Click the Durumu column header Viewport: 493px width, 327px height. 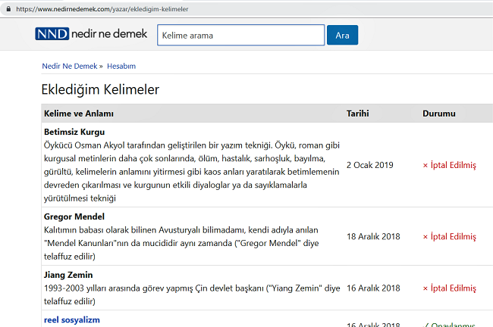(438, 114)
